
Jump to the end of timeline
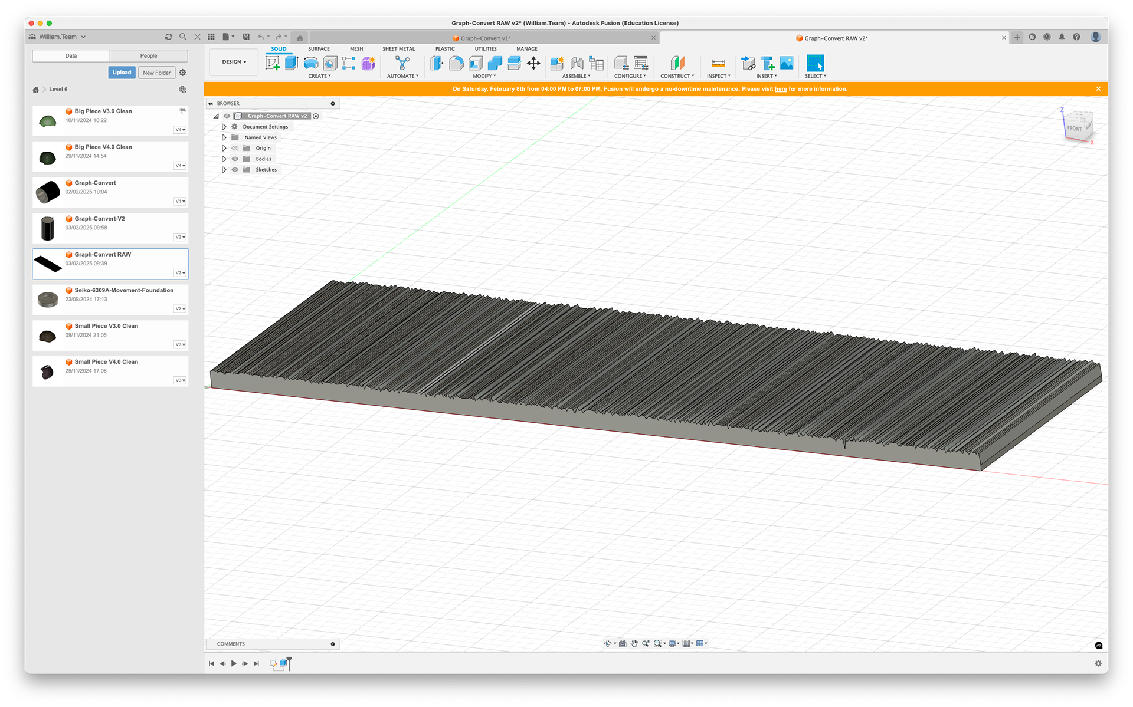coord(256,663)
